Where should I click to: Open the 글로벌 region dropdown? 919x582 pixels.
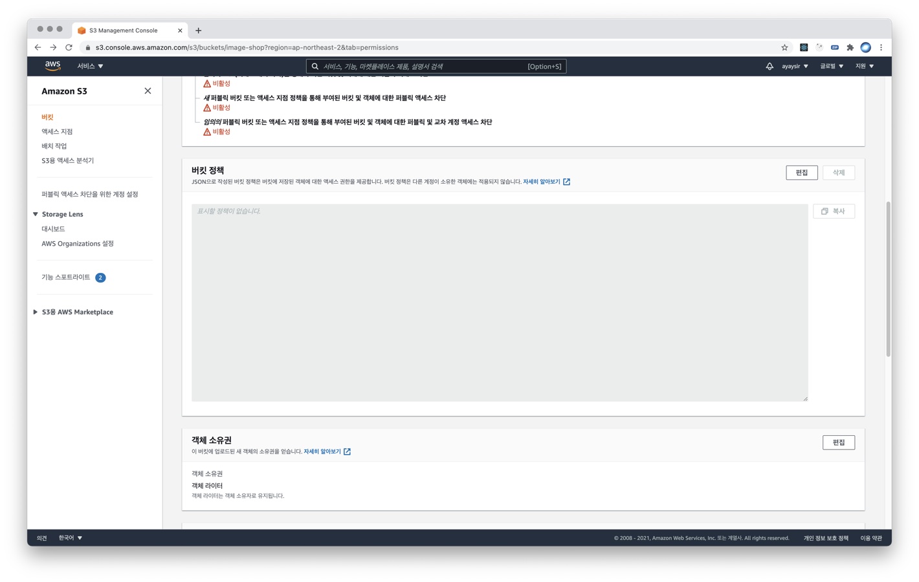(x=832, y=66)
